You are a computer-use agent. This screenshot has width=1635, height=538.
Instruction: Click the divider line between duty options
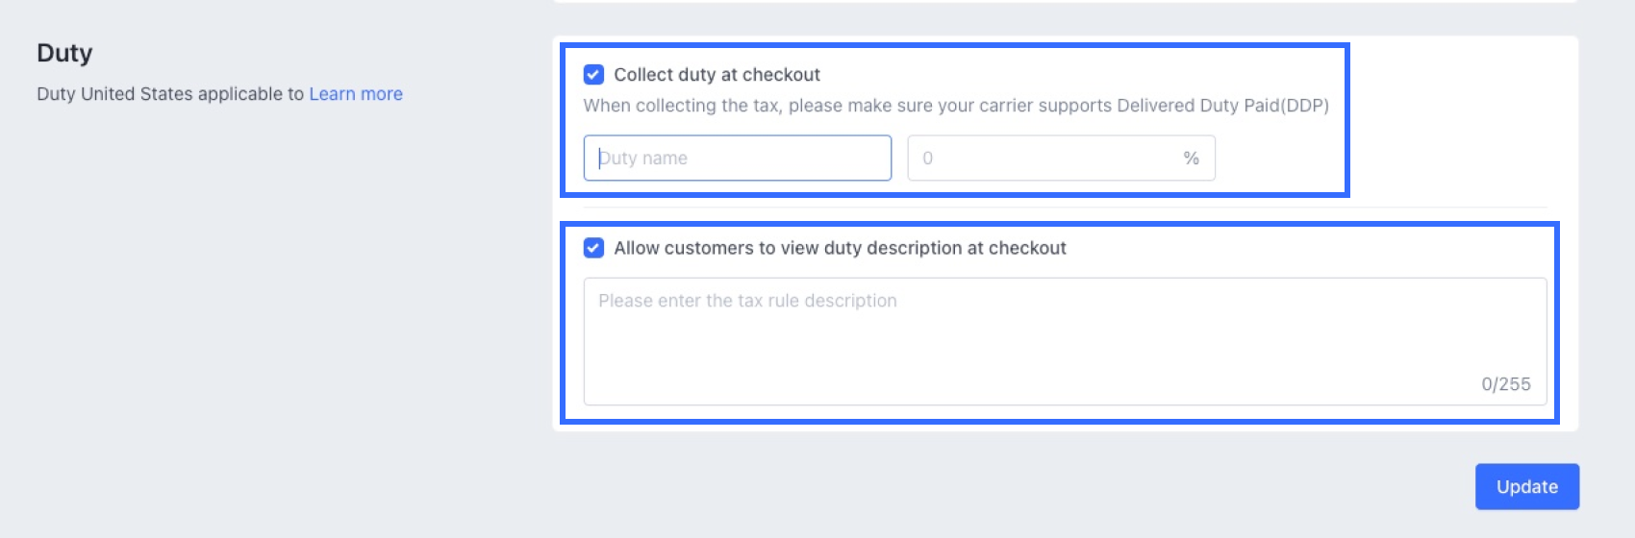pyautogui.click(x=1065, y=208)
